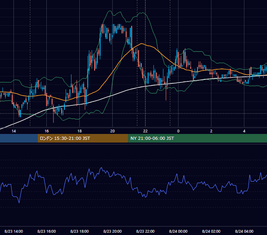Click the hour label 14 on the time axis

[x=14, y=131]
